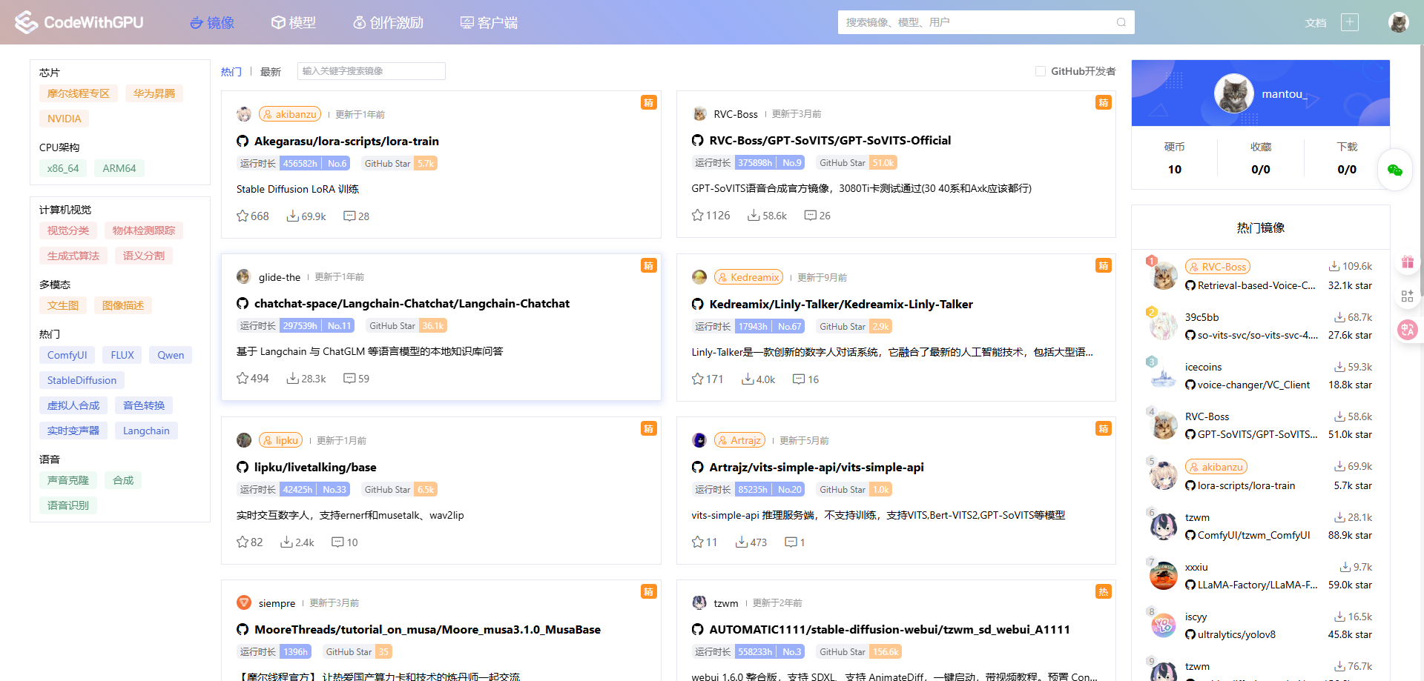
Task: Filter by 生成式算法 tag
Action: [x=73, y=256]
